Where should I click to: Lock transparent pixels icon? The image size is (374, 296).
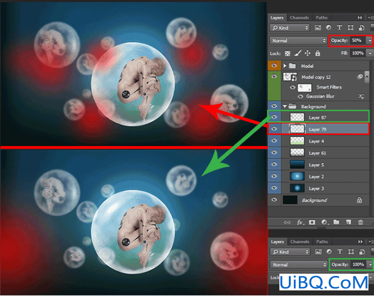tap(288, 54)
